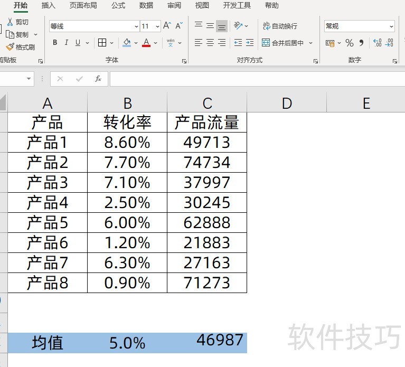Click Merge & Center (合并后居中)
The width and height of the screenshot is (405, 367).
click(x=282, y=43)
